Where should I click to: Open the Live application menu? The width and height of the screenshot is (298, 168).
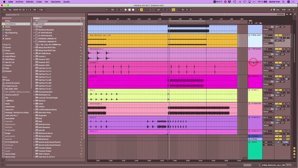tap(10, 2)
